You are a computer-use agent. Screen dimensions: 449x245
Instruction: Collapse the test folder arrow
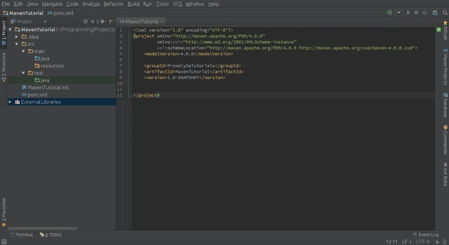coord(23,73)
